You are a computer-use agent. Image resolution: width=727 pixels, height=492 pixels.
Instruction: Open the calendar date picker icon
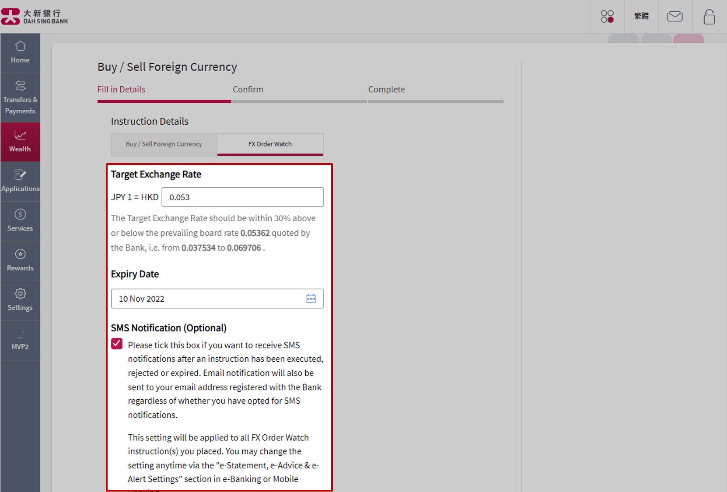pyautogui.click(x=311, y=298)
